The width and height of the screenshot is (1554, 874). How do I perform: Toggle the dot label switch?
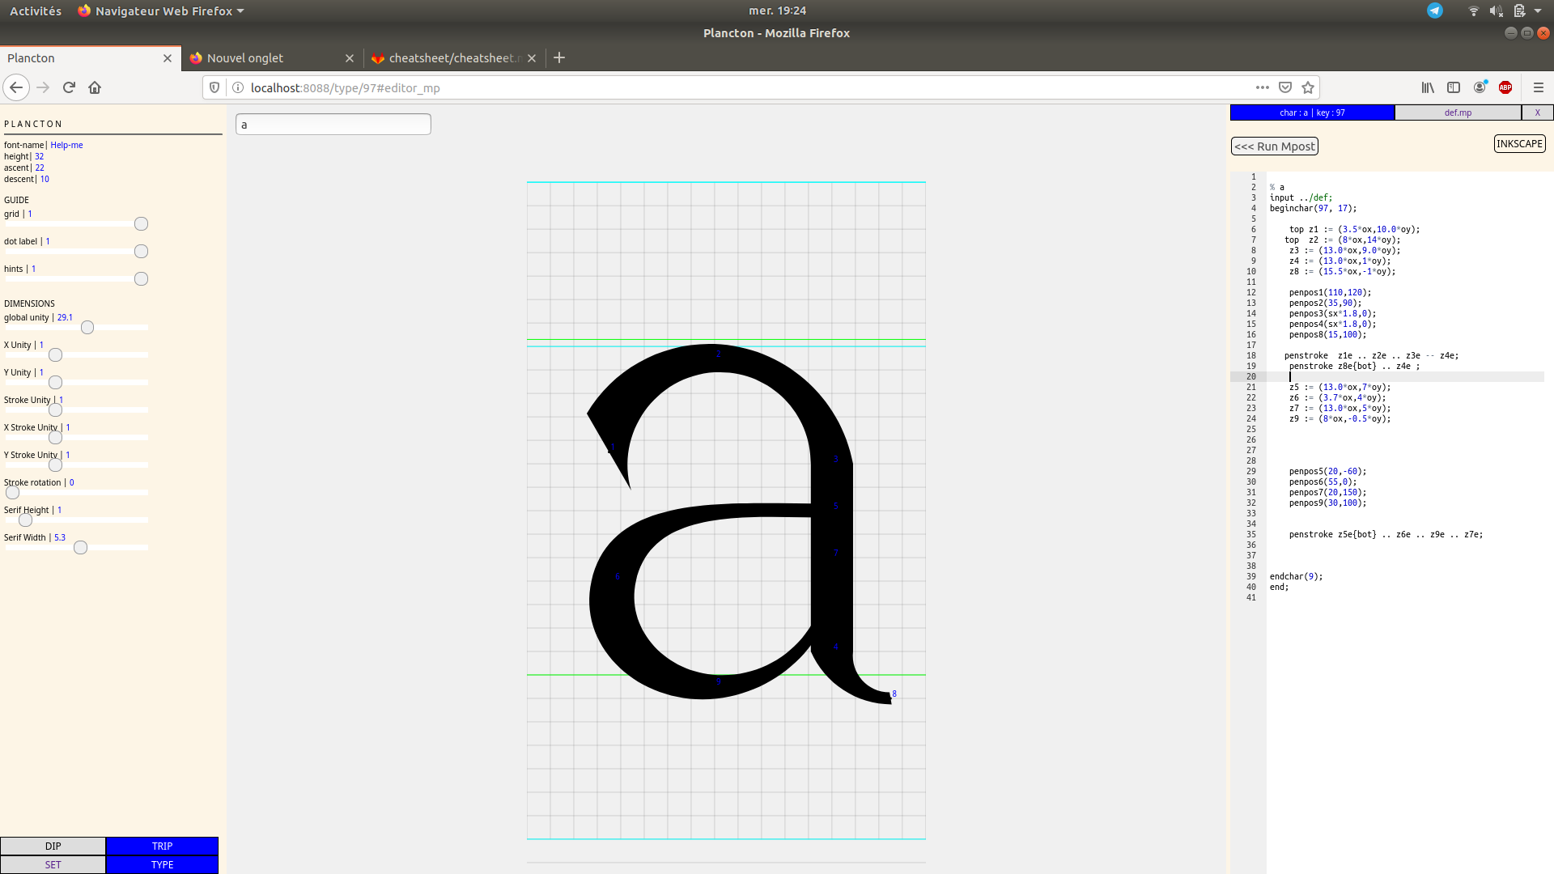pos(141,252)
